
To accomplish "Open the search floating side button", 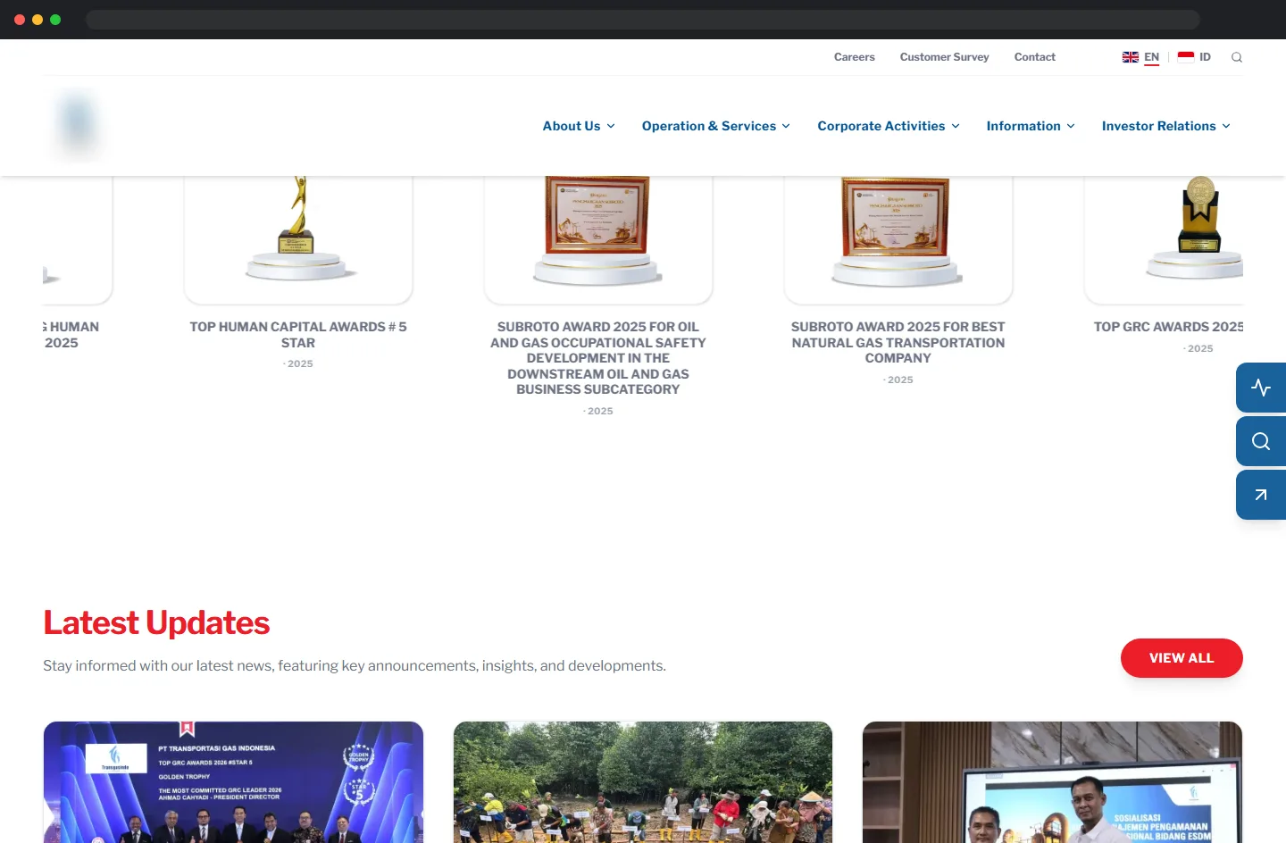I will coord(1261,441).
